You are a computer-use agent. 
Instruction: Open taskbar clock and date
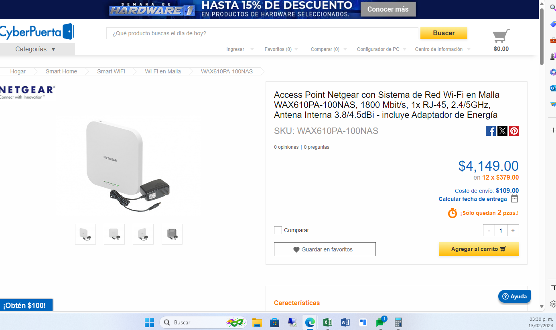click(540, 322)
